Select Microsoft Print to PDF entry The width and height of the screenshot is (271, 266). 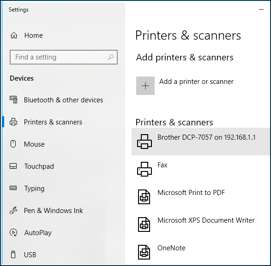200,197
